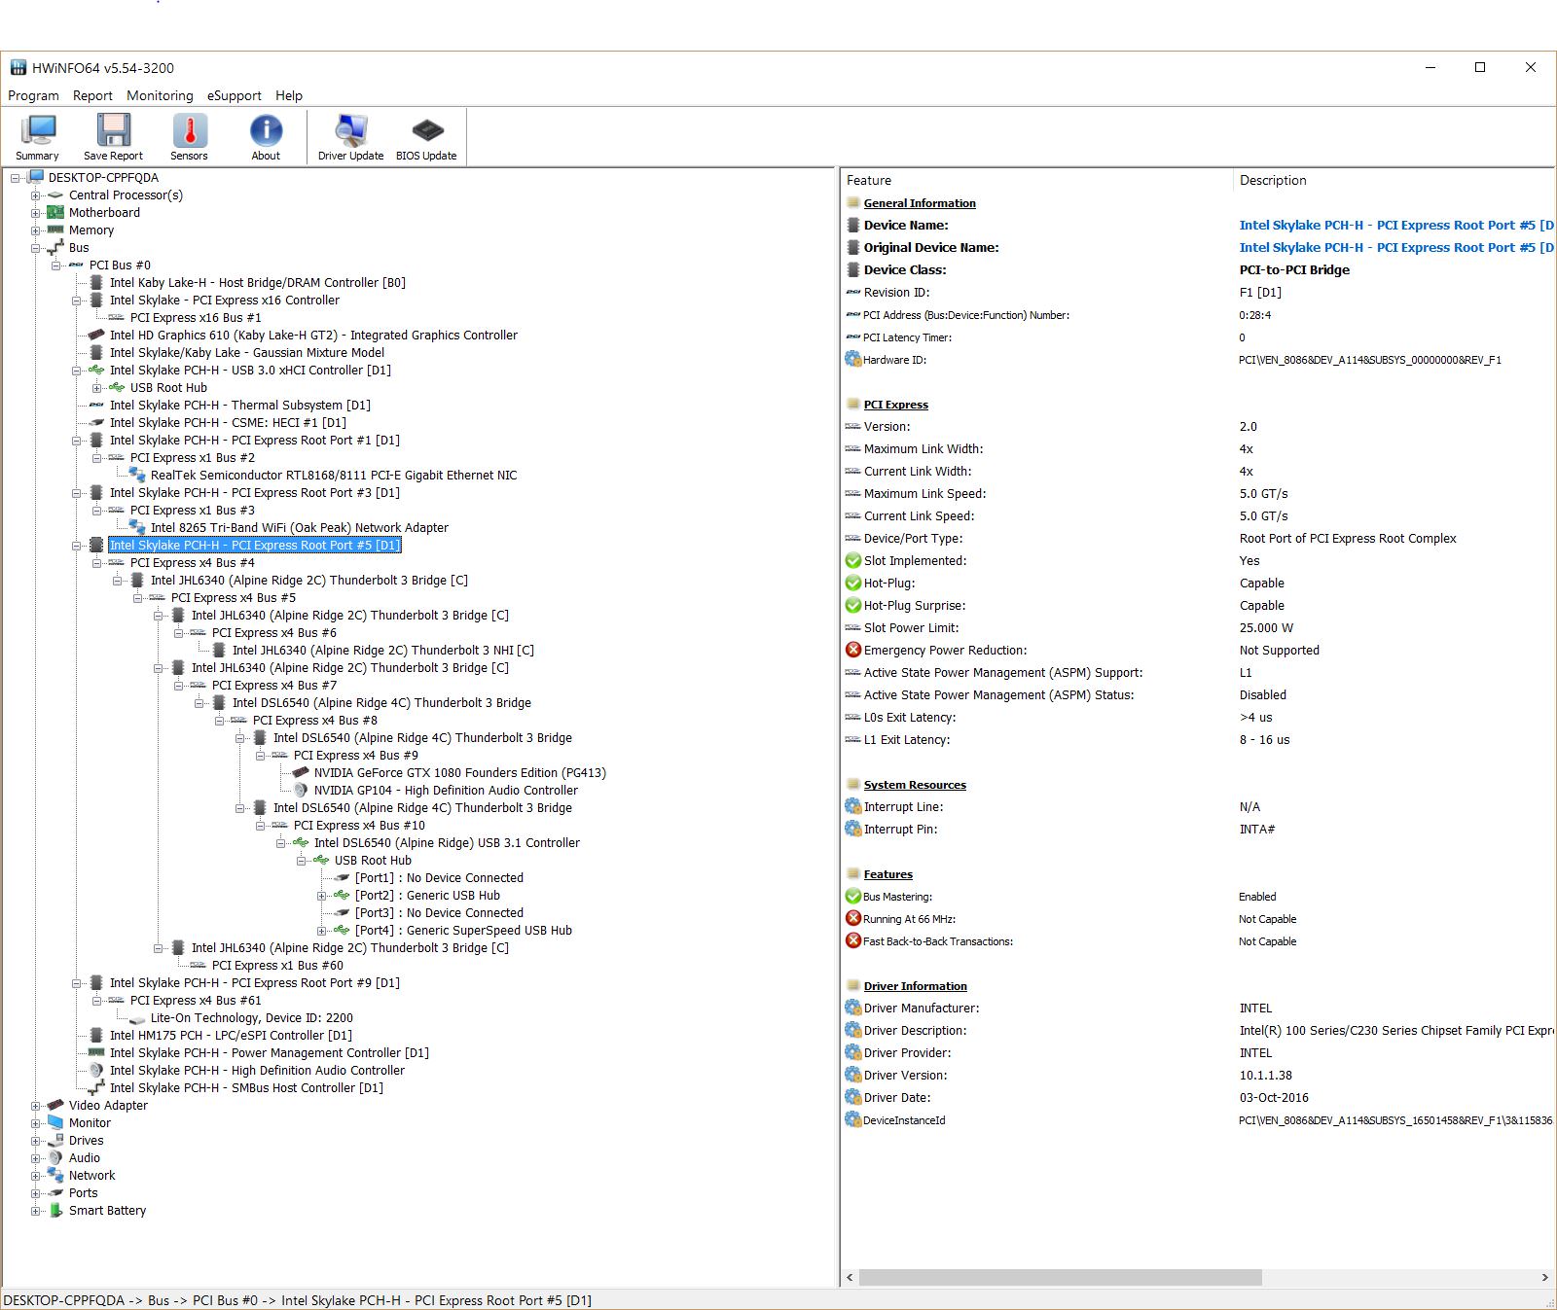Select Intel 8265 Tri-Band WiFi Network Adapter

tap(299, 528)
